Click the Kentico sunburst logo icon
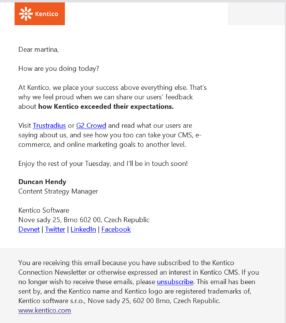The height and width of the screenshot is (323, 286). [26, 14]
